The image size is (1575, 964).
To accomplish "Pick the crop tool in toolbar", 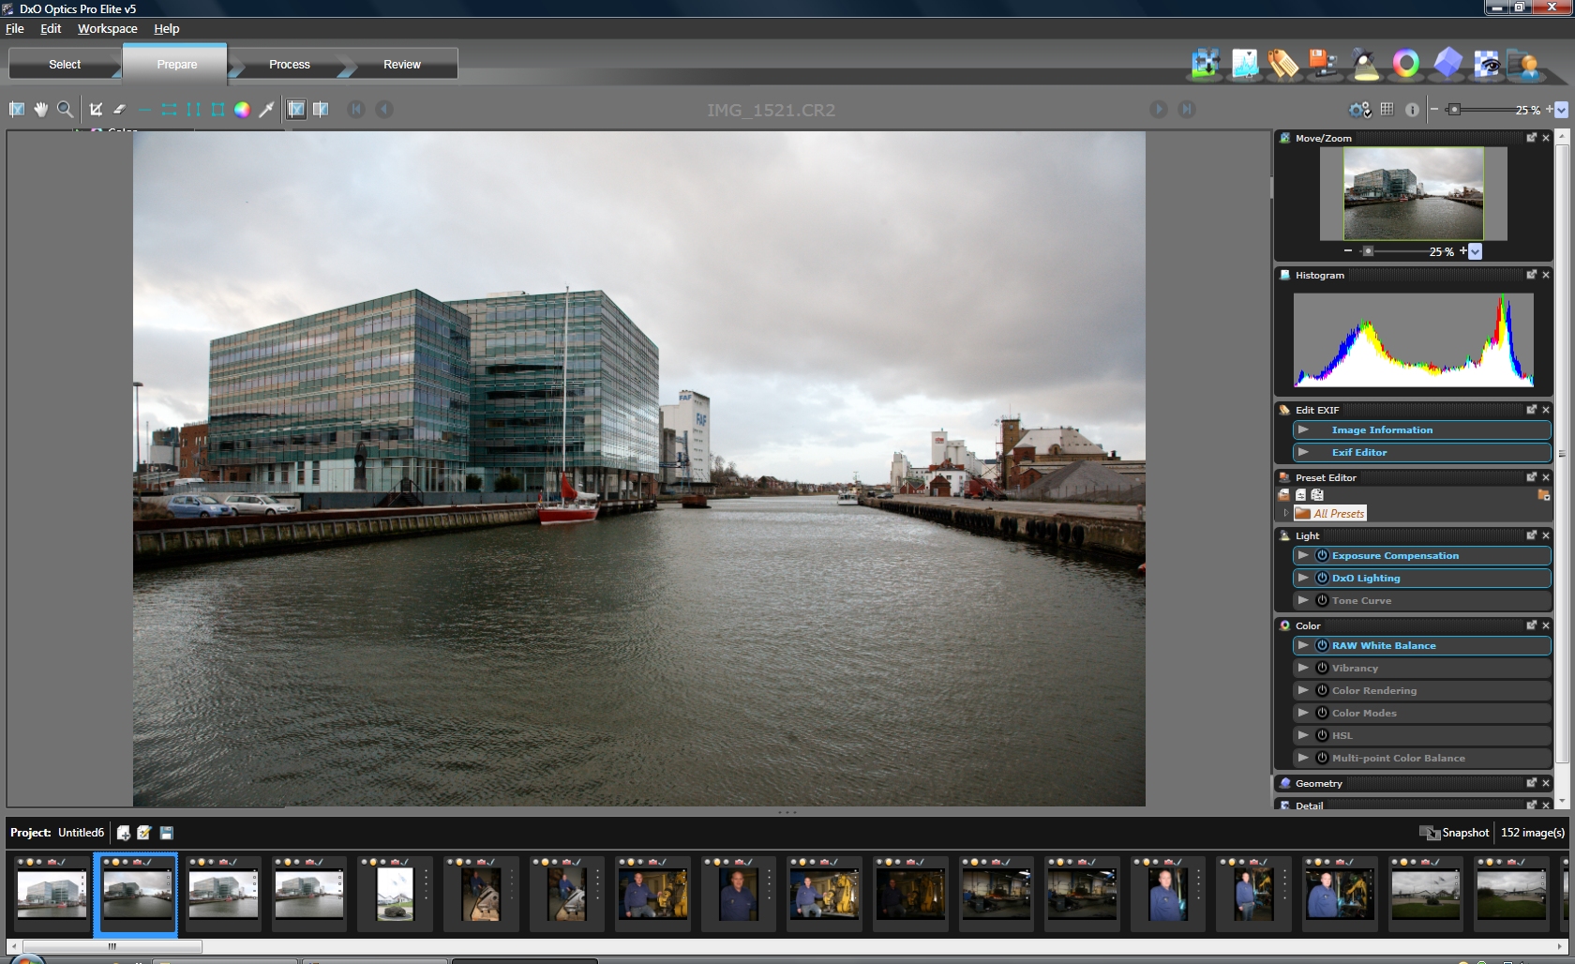I will (x=96, y=110).
